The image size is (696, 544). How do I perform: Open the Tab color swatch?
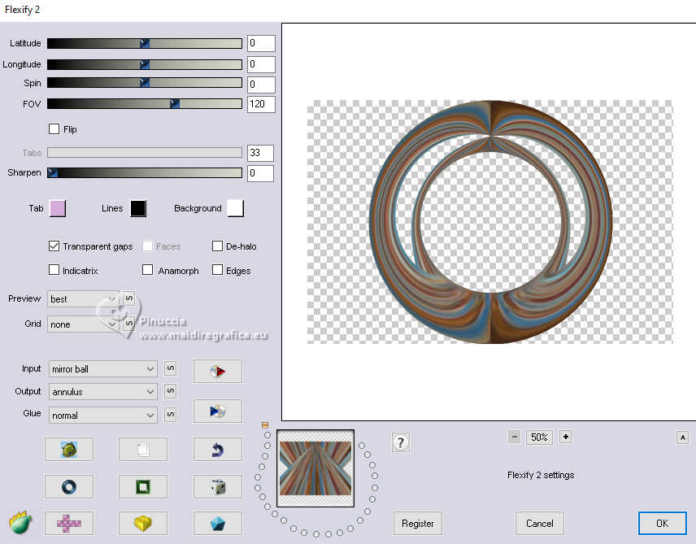click(x=58, y=208)
